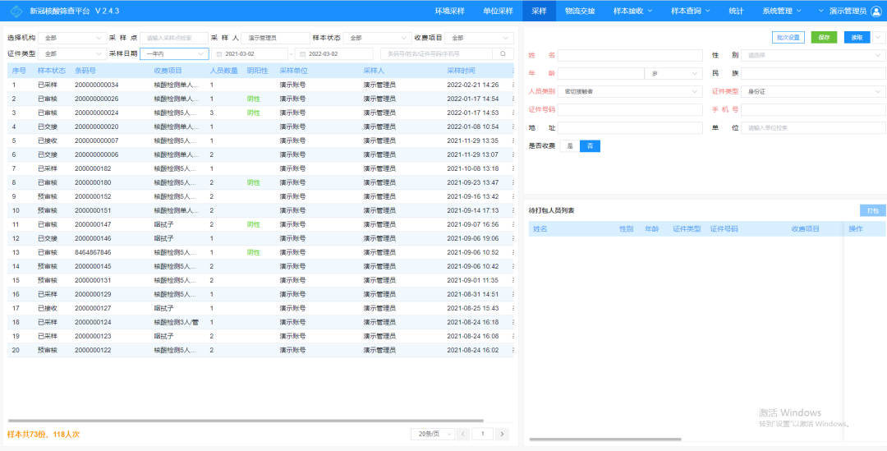
Task: Click the 批次设置 button
Action: (788, 37)
